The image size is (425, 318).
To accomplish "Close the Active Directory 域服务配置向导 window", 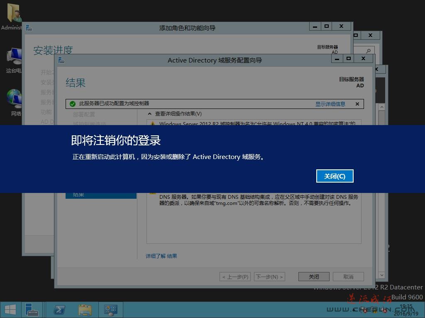I will [x=364, y=59].
